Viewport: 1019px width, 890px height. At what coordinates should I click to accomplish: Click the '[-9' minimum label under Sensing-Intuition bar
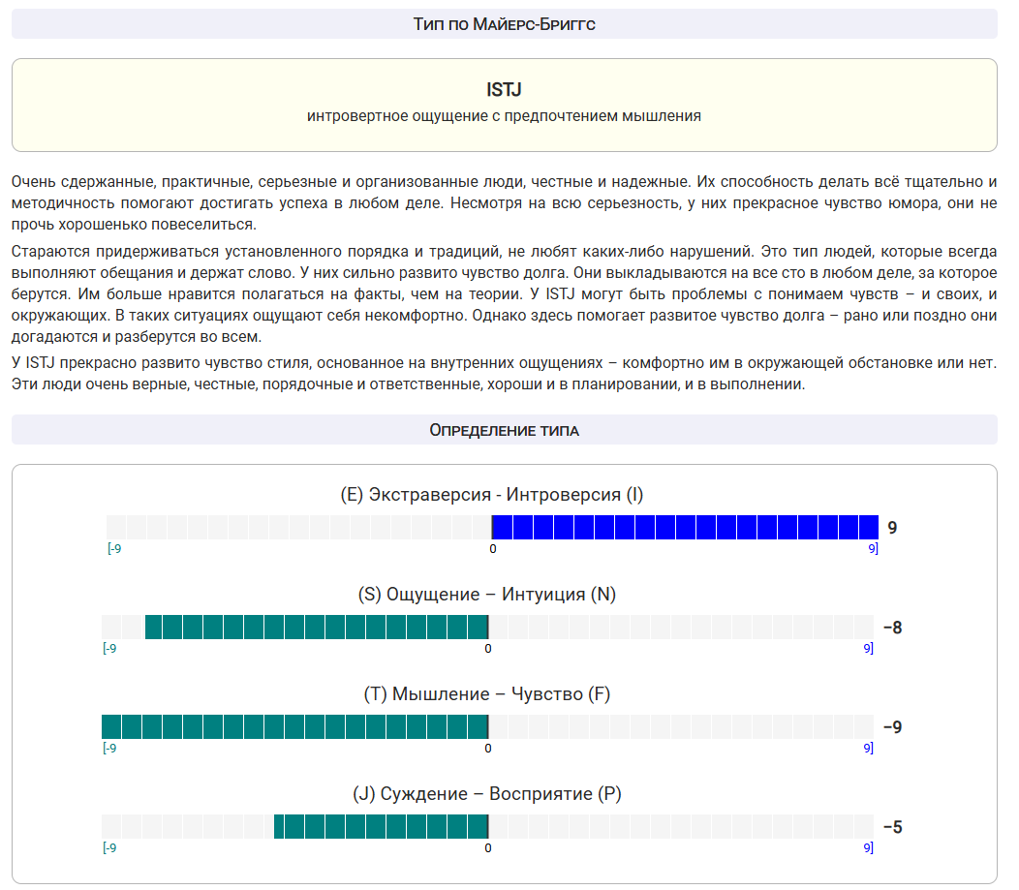click(x=109, y=648)
